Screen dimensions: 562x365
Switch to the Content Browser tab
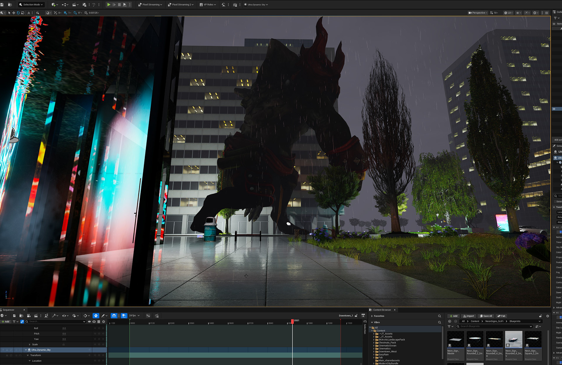coord(382,310)
